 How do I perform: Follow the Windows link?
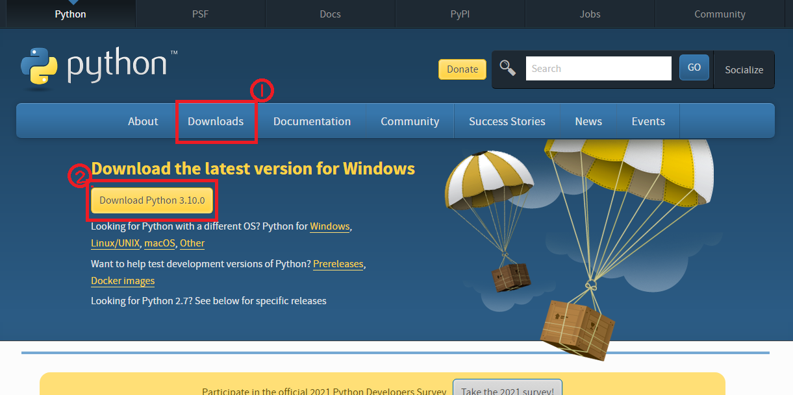pos(330,226)
